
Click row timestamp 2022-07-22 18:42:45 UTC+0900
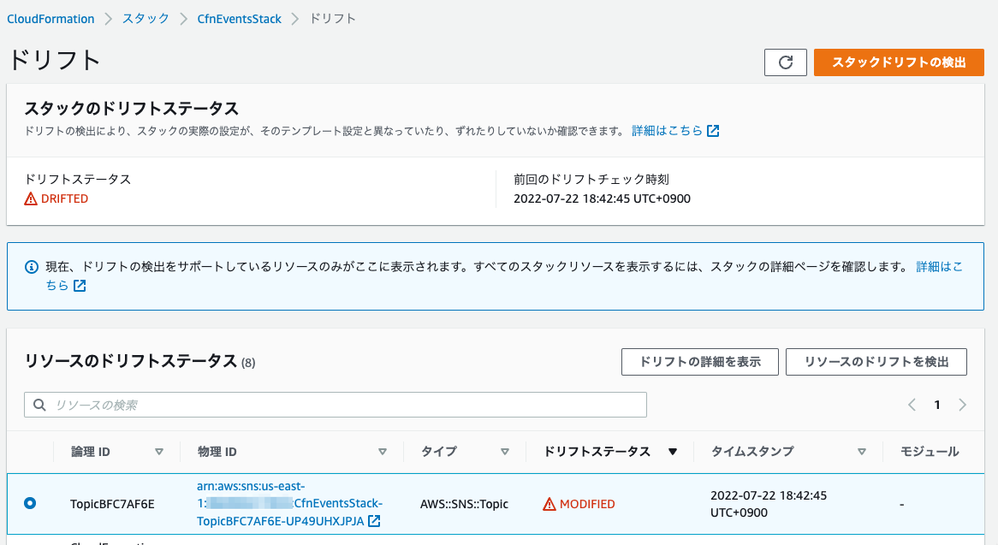pyautogui.click(x=769, y=504)
